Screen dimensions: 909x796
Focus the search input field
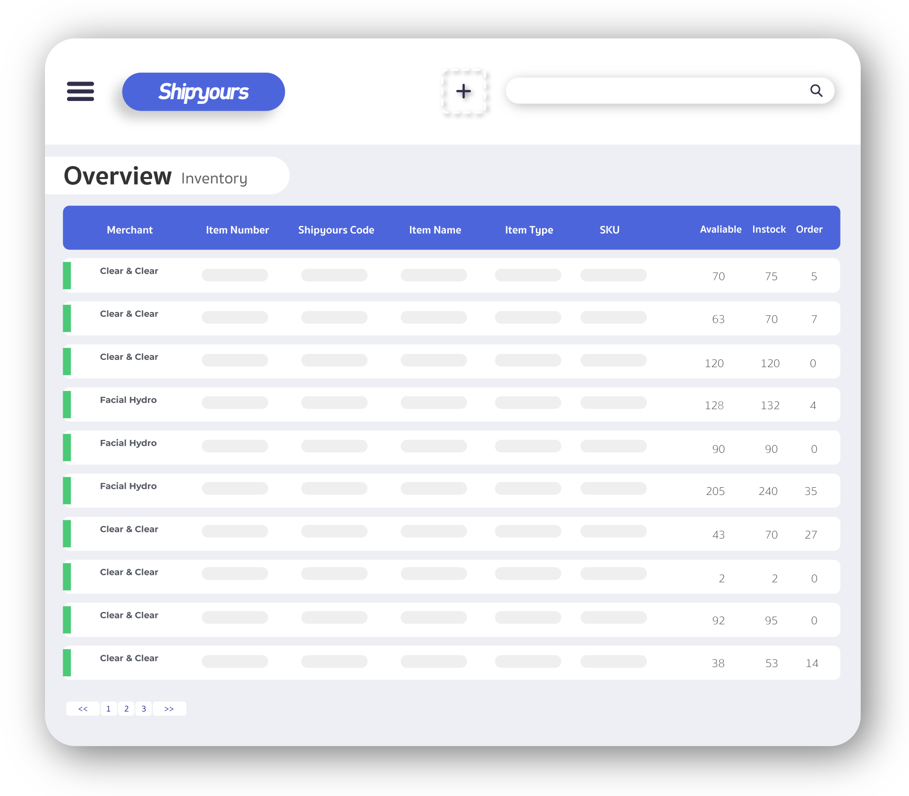point(670,90)
